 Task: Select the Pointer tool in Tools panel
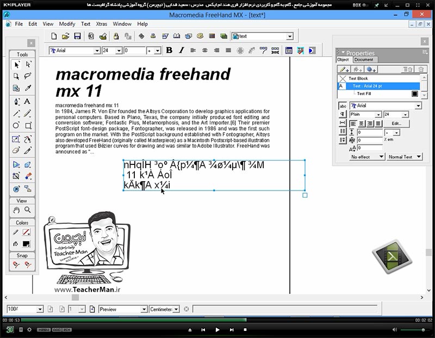[16, 65]
